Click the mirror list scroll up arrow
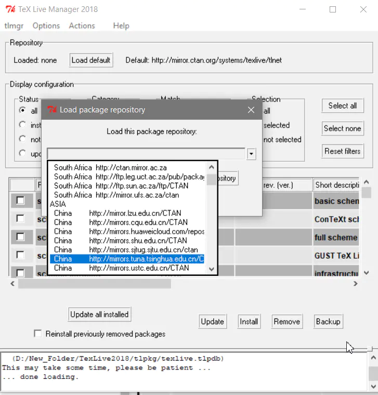This screenshot has height=395, width=378. pos(212,167)
